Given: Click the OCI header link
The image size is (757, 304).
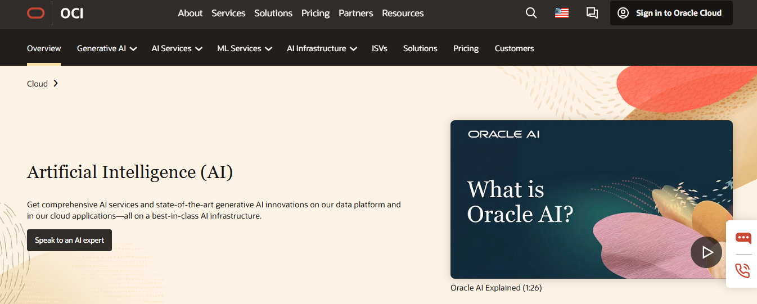Looking at the screenshot, I should click(x=72, y=13).
